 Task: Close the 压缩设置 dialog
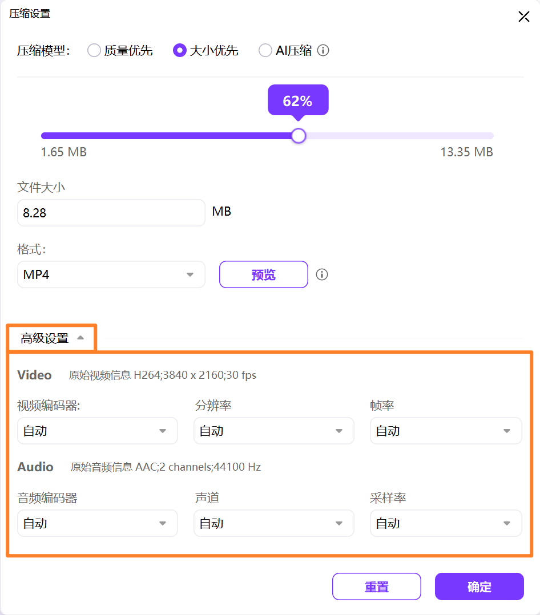point(523,17)
